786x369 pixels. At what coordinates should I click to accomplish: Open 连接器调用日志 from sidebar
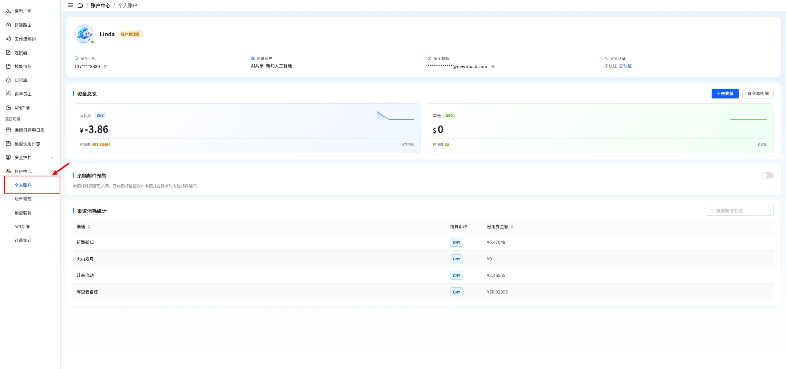pyautogui.click(x=30, y=130)
